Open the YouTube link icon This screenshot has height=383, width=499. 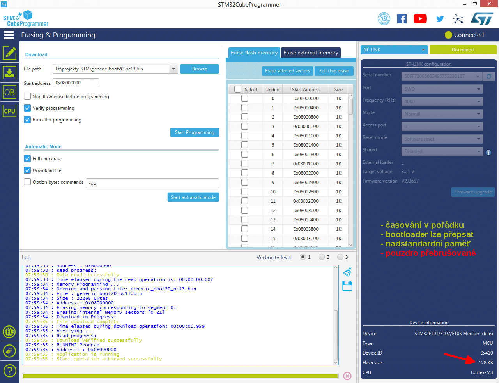[x=420, y=19]
